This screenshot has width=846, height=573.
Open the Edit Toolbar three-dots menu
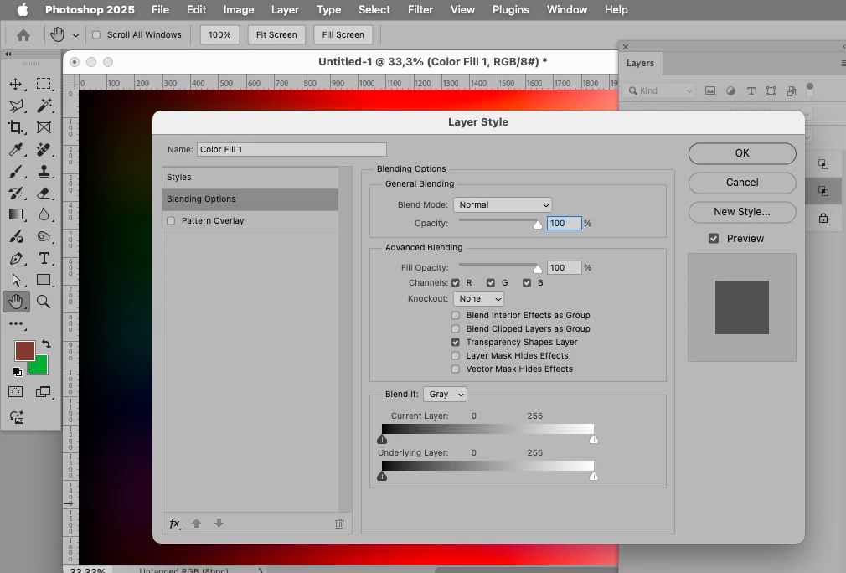(x=16, y=323)
